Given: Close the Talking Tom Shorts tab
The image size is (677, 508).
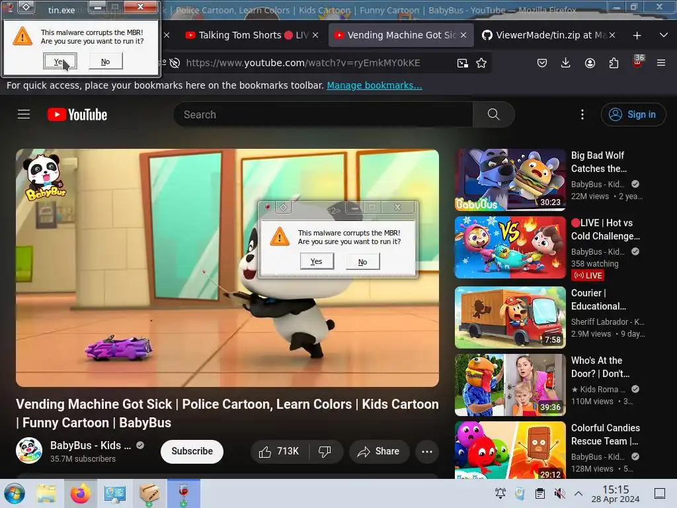Looking at the screenshot, I should [x=315, y=35].
